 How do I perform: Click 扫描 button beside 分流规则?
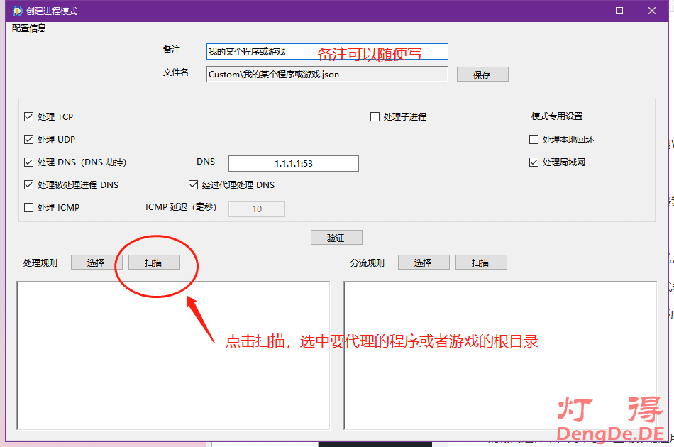pos(480,263)
